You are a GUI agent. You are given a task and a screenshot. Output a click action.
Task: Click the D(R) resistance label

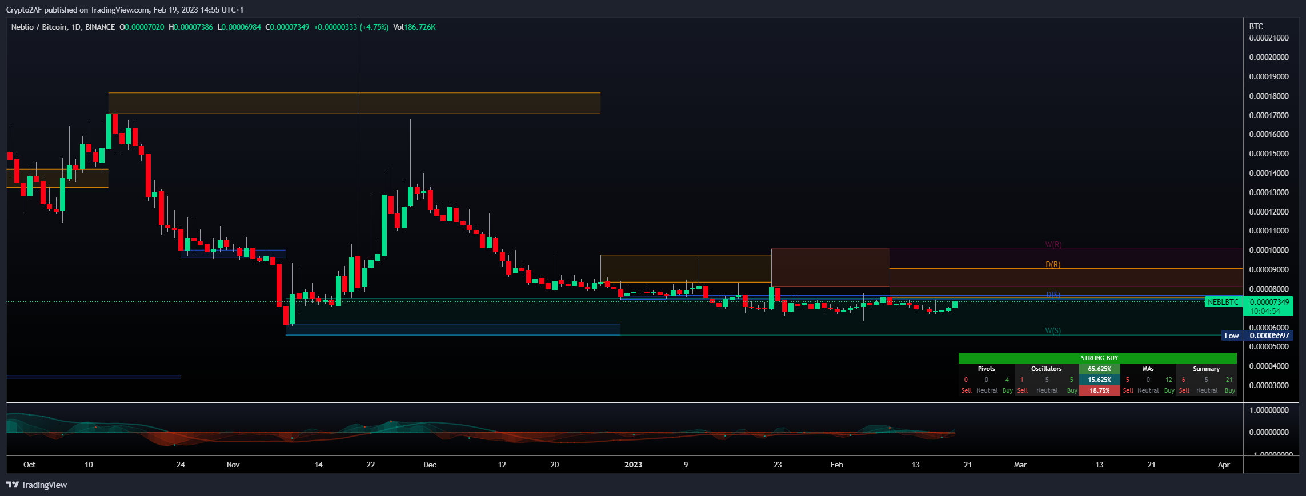pyautogui.click(x=1053, y=264)
